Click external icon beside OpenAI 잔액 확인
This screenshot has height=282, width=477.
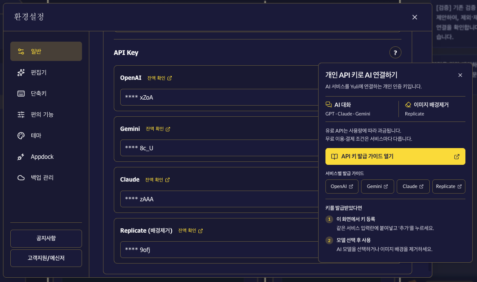click(170, 78)
